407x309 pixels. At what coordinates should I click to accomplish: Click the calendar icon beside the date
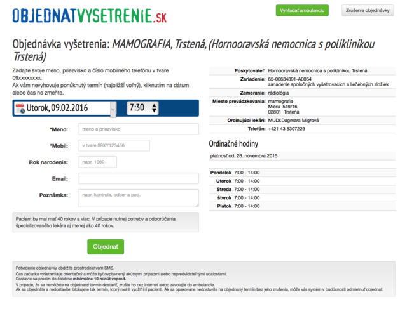click(x=20, y=108)
